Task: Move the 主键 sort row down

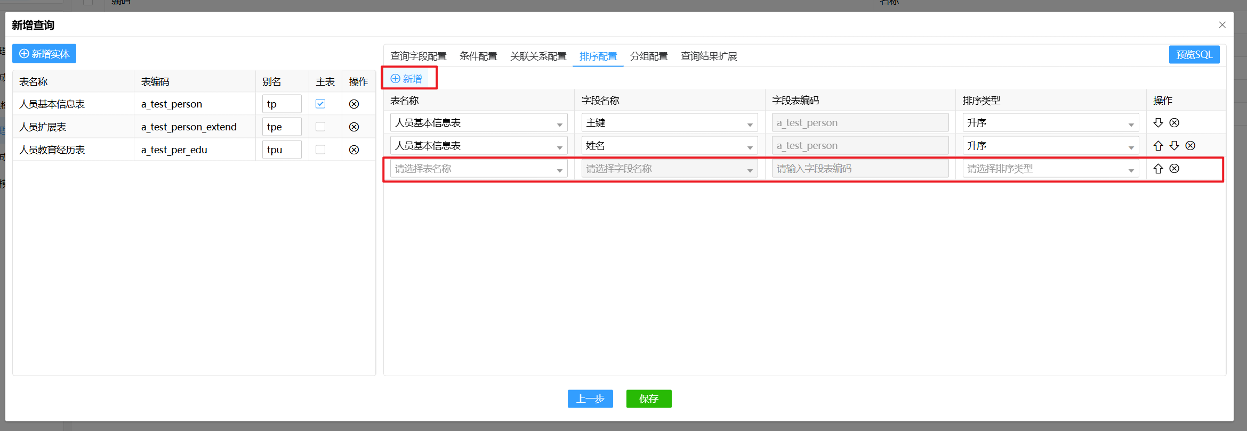Action: pos(1158,123)
